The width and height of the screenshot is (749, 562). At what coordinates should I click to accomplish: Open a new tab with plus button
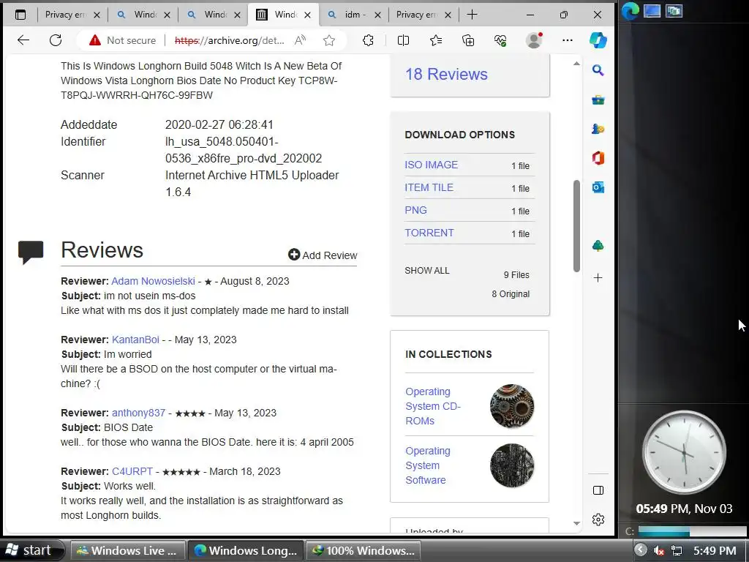click(x=472, y=15)
